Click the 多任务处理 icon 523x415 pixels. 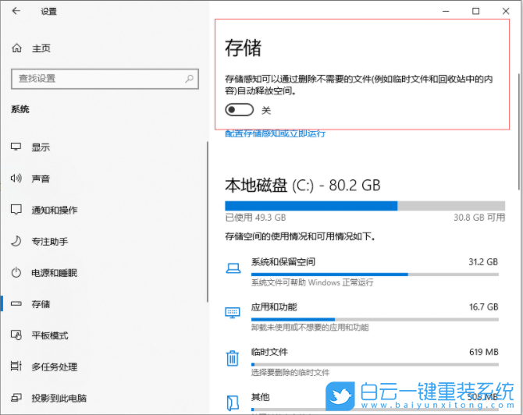coord(16,366)
